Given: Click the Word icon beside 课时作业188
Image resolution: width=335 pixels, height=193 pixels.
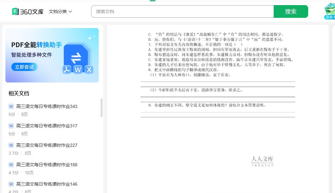Looking at the screenshot, I should 11,165.
